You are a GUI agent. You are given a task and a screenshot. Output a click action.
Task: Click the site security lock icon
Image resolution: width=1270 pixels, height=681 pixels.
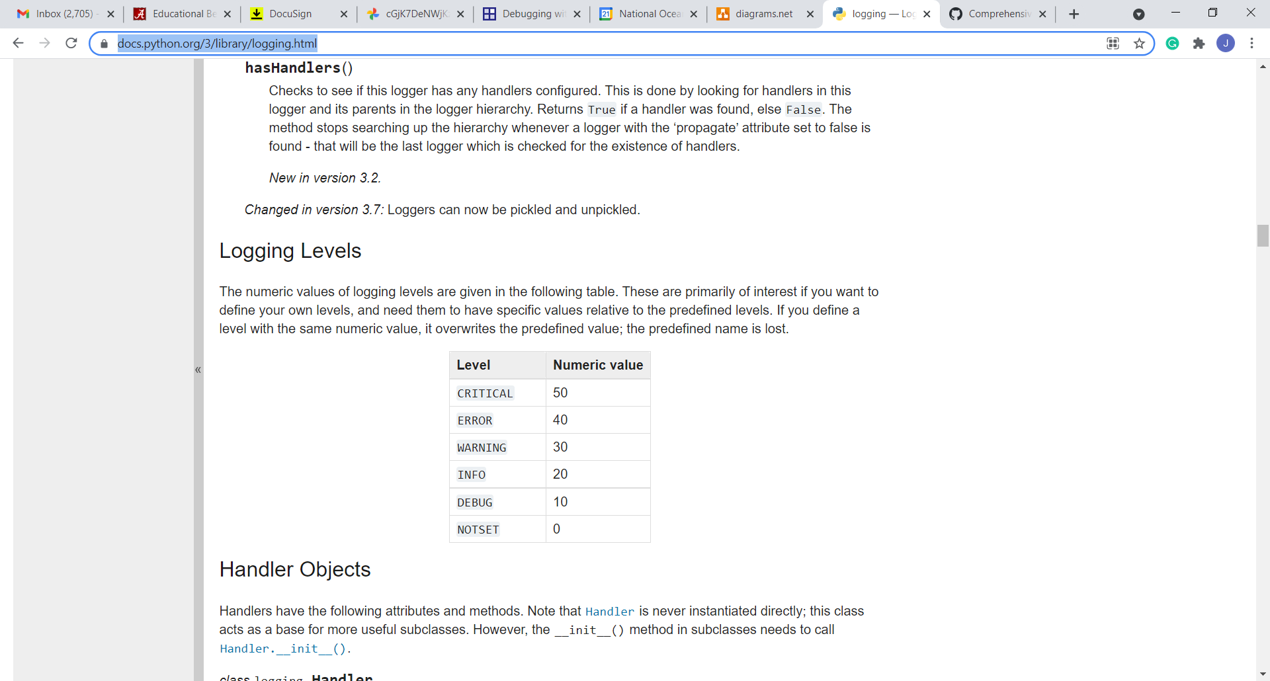(103, 43)
